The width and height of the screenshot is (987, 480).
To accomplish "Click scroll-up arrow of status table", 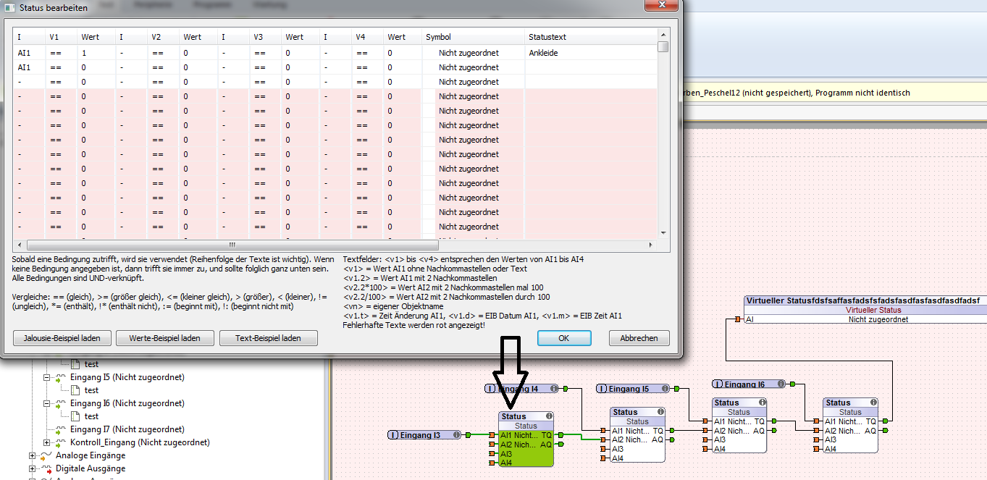I will coord(663,34).
